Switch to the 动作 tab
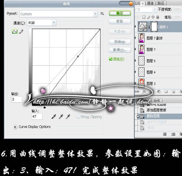Image resolution: width=182 pixels, height=176 pixels. click(x=157, y=101)
